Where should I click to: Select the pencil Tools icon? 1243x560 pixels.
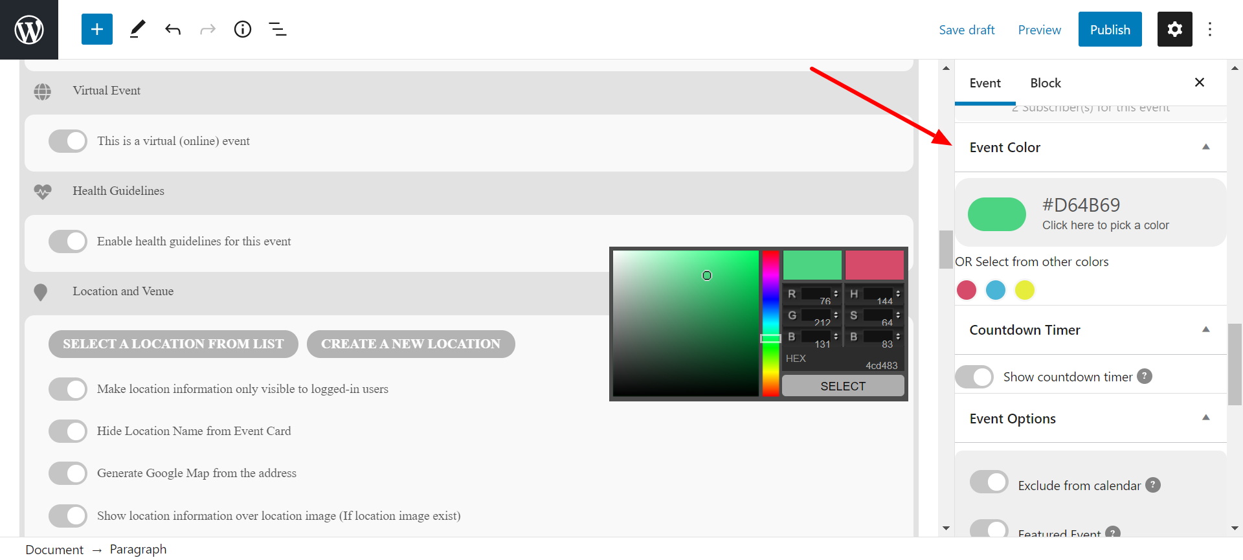point(137,30)
